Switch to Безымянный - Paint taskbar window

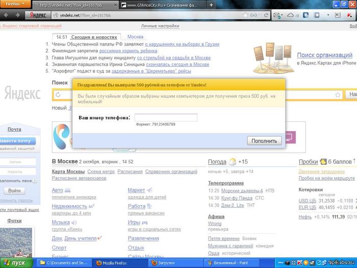(x=231, y=263)
